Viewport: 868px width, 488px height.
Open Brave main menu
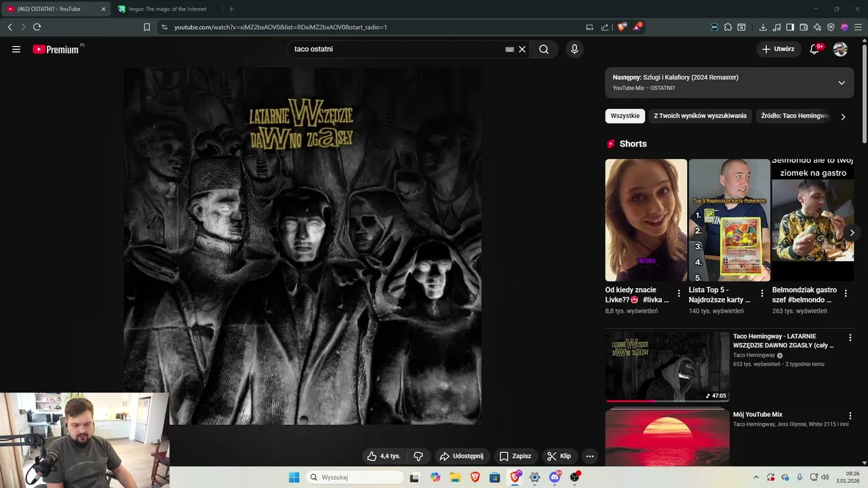(x=858, y=27)
